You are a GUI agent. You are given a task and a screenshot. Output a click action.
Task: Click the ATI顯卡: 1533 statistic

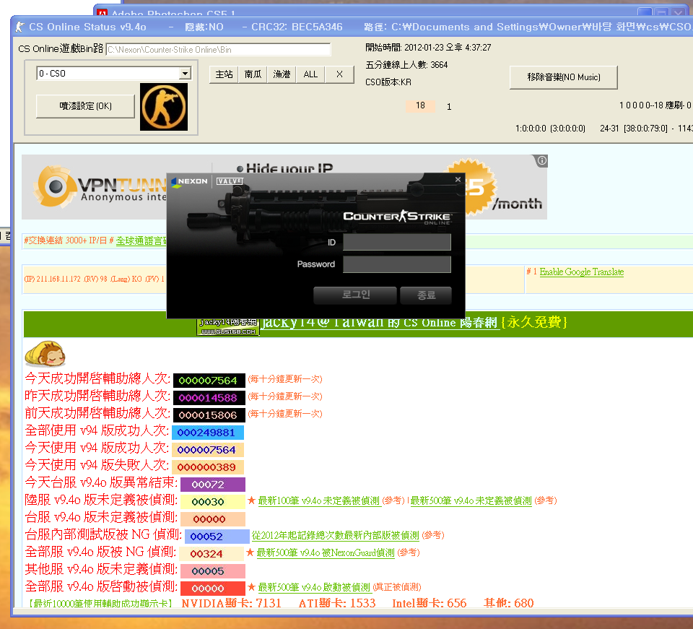point(337,603)
